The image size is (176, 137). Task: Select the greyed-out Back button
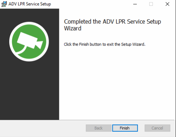98,128
